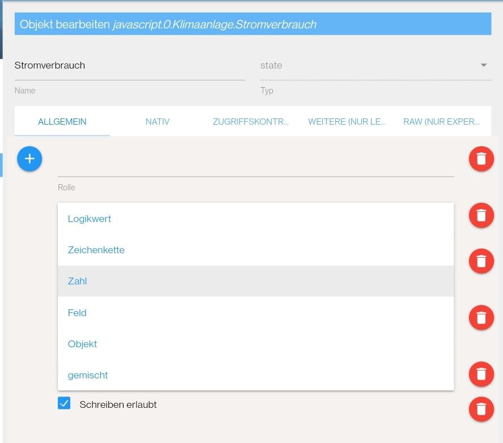This screenshot has width=503, height=443.
Task: Click the Objekt bearbeiten title text
Action: pyautogui.click(x=168, y=24)
